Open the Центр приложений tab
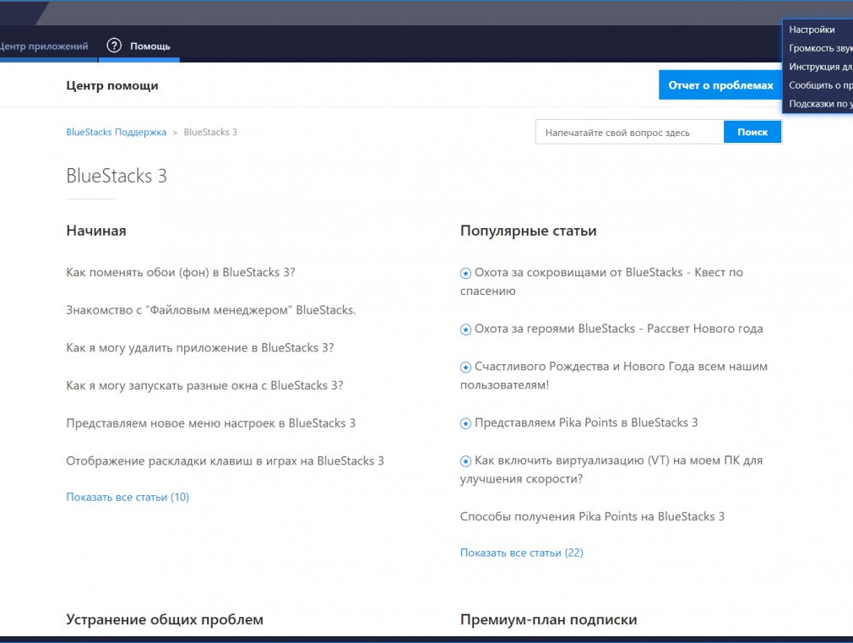853x643 pixels. click(x=44, y=46)
